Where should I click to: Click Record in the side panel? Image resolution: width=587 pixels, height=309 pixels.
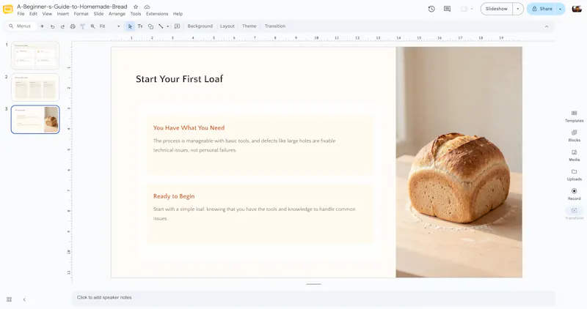(x=574, y=194)
